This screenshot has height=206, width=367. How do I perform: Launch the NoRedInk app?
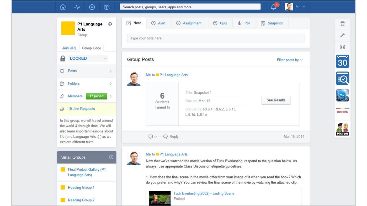pos(342,112)
